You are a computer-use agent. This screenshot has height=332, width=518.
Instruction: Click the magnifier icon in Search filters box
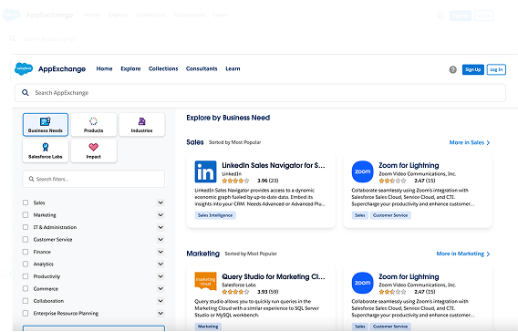31,179
